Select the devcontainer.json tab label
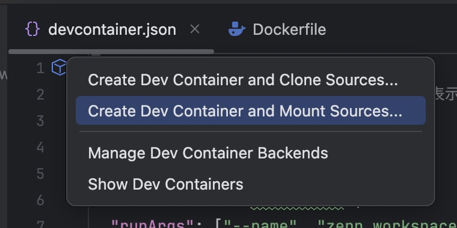This screenshot has height=228, width=457. (x=112, y=29)
